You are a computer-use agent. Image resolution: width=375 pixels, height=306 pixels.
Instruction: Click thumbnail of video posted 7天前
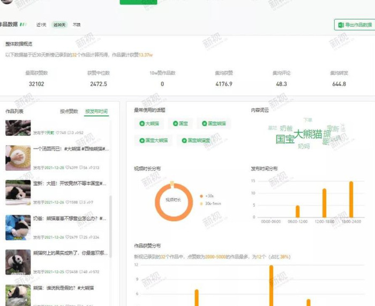point(18,128)
